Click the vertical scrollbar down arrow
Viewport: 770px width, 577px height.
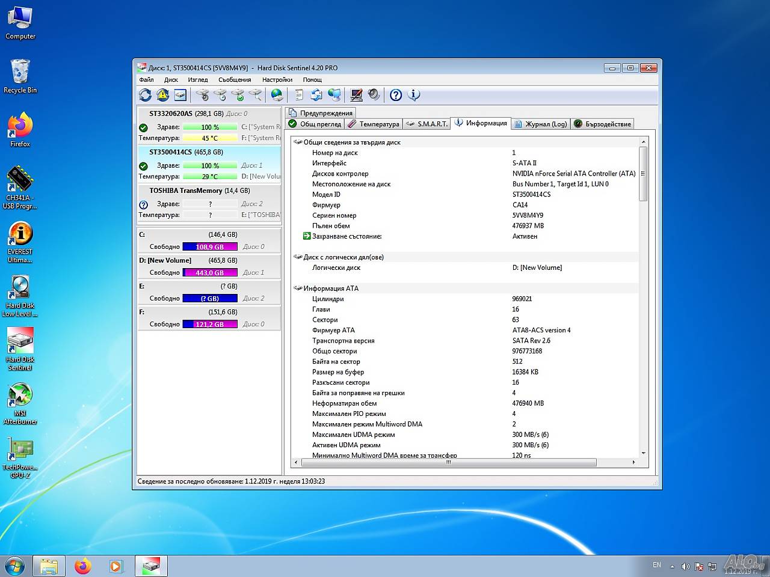(x=643, y=453)
